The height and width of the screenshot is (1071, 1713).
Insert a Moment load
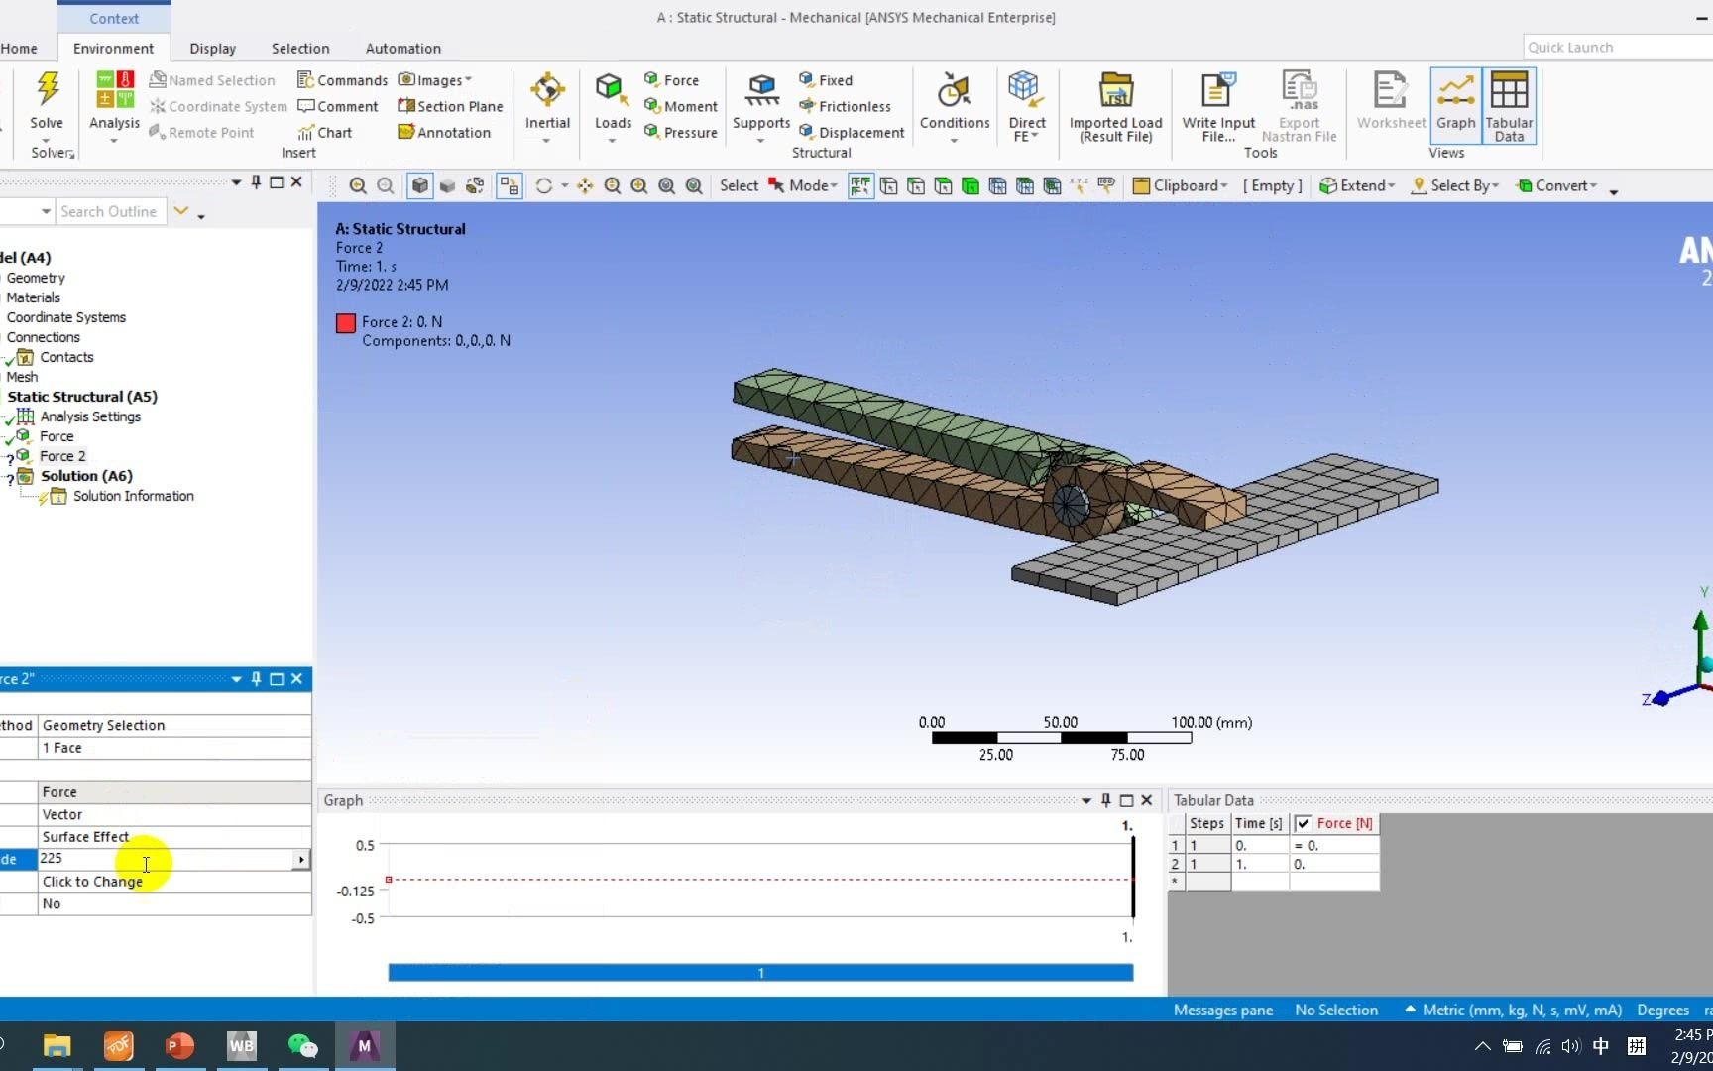(x=680, y=106)
